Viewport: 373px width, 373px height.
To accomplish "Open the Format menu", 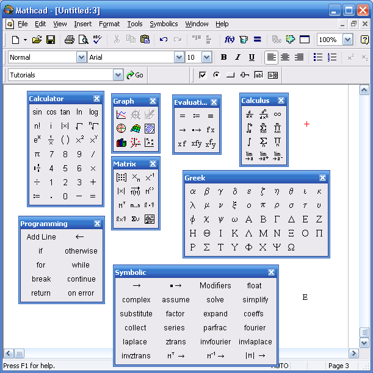I will pyautogui.click(x=109, y=24).
